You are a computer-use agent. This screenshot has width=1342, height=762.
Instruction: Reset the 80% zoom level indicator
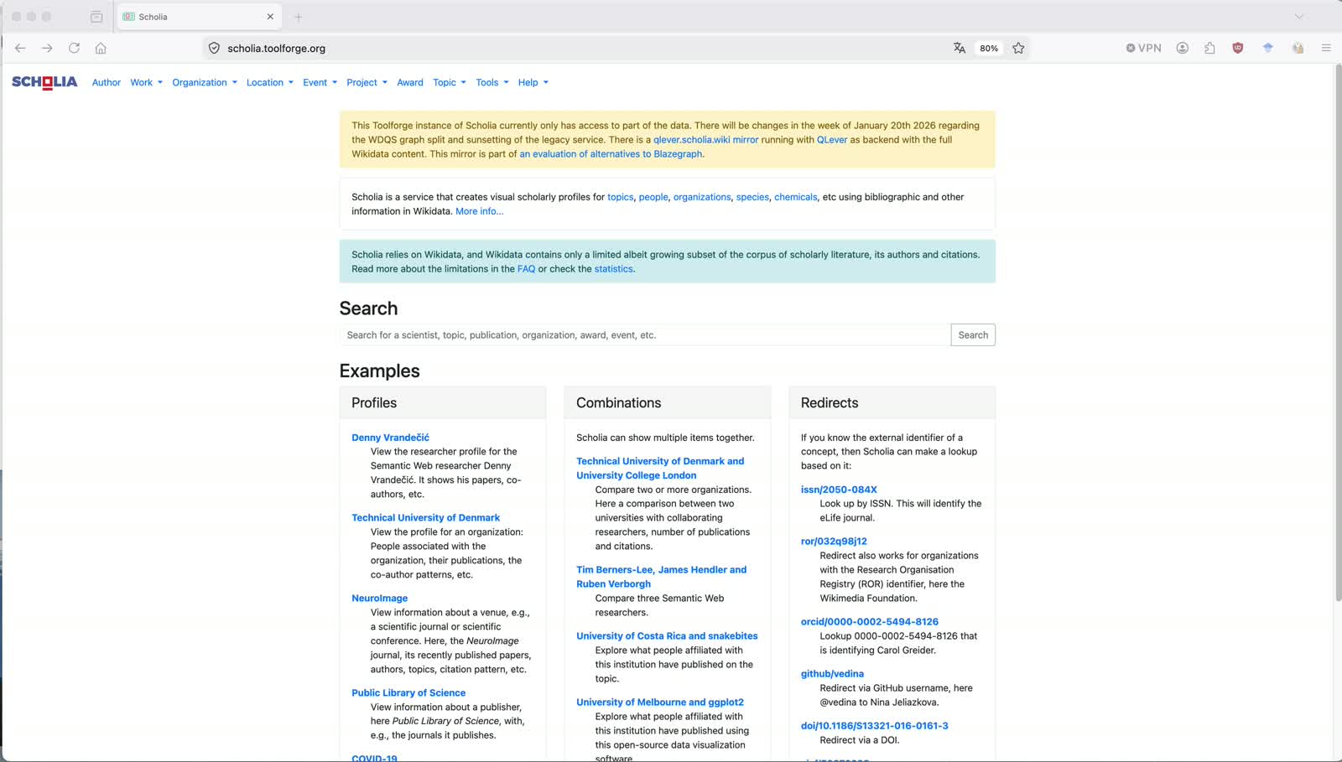click(x=989, y=48)
